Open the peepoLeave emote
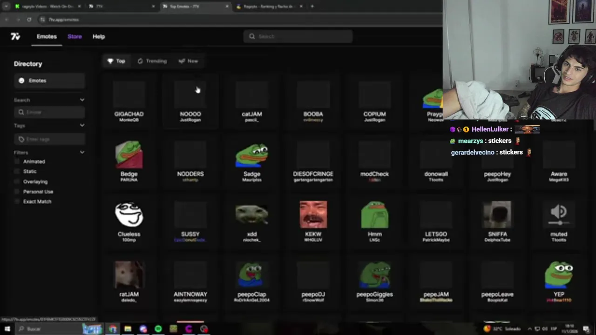The height and width of the screenshot is (335, 596). (x=497, y=281)
